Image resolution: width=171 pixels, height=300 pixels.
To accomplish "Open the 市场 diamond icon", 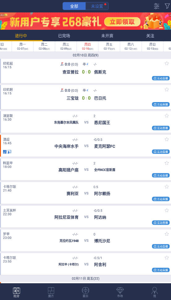I will pos(120,292).
